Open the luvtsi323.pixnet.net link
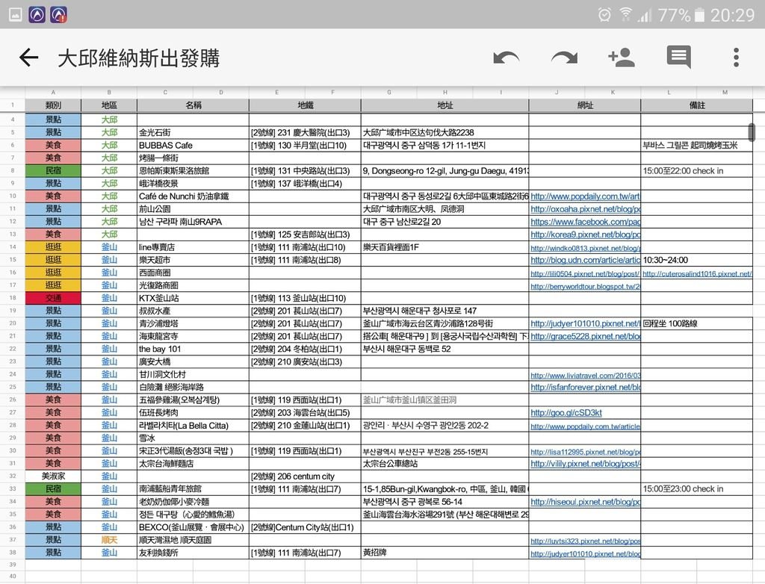 click(586, 541)
